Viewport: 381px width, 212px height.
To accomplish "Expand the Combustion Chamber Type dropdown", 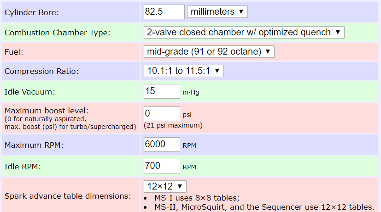I will (x=244, y=32).
